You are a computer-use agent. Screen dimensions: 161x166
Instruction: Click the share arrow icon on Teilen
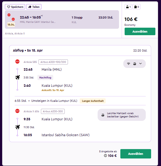pos(30,7)
